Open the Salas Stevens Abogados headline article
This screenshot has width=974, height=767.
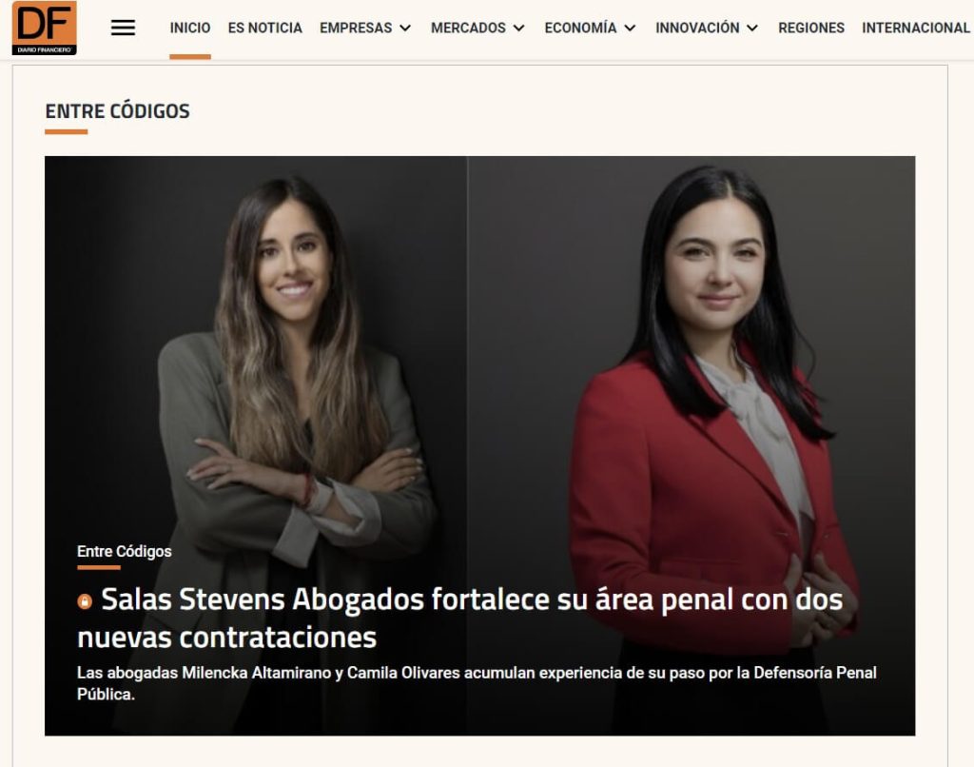(x=459, y=619)
